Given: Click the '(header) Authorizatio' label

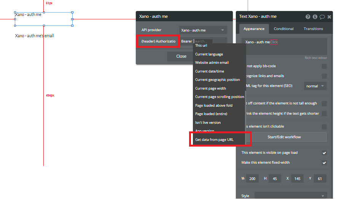Looking at the screenshot, I should (x=158, y=41).
